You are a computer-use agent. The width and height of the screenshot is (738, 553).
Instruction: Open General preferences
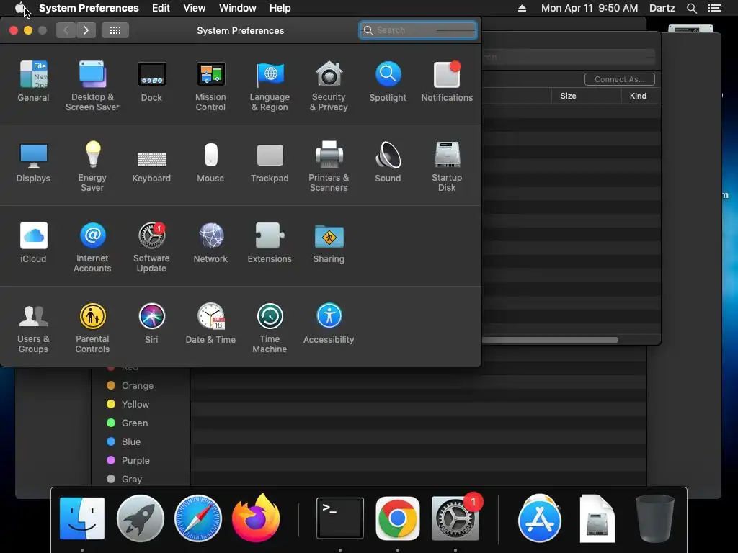[33, 81]
